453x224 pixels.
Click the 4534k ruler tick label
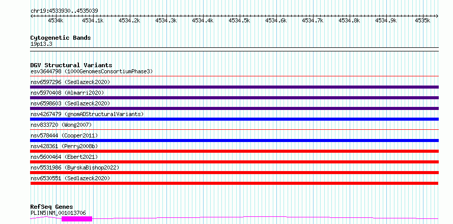[x=55, y=20]
